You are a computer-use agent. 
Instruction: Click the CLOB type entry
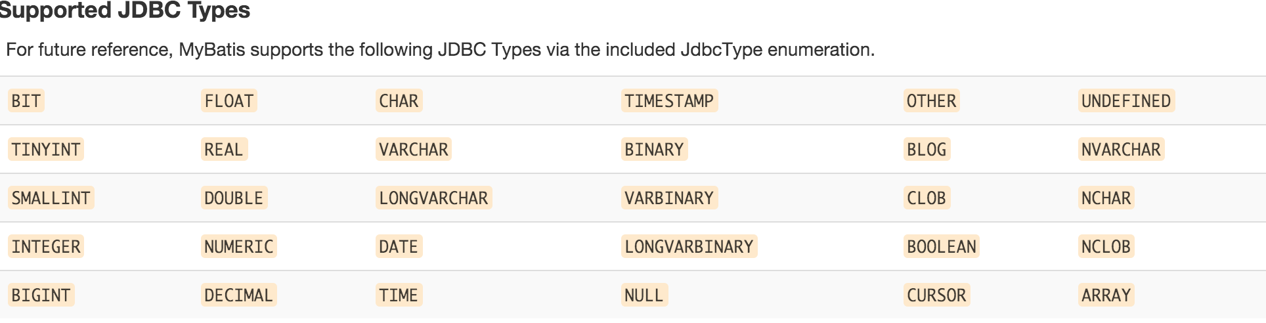coord(926,198)
